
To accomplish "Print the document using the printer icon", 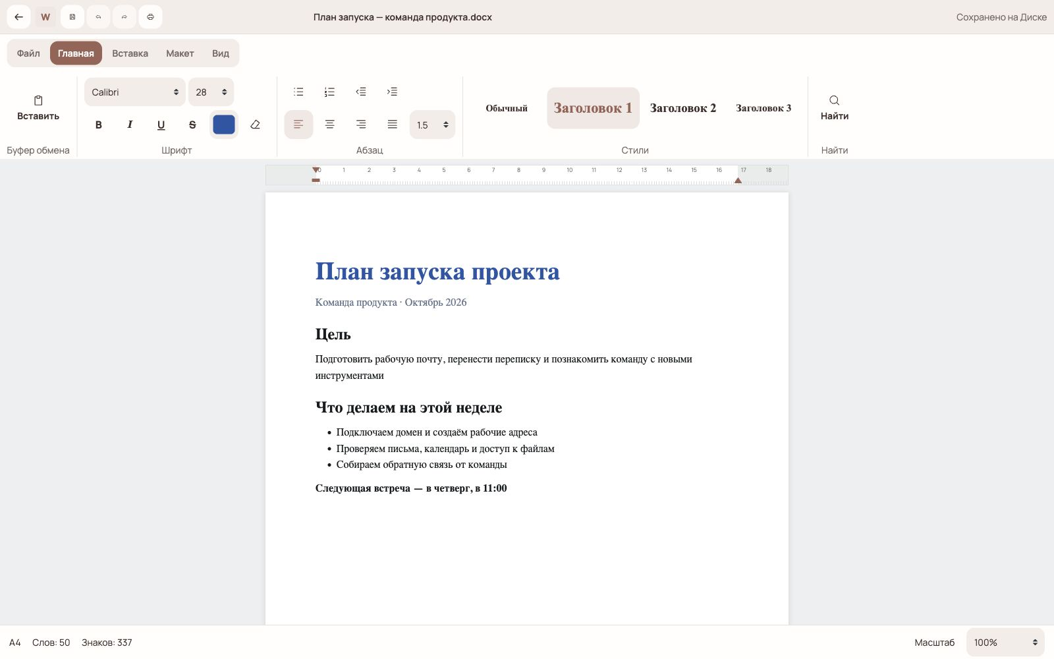I will (x=150, y=17).
